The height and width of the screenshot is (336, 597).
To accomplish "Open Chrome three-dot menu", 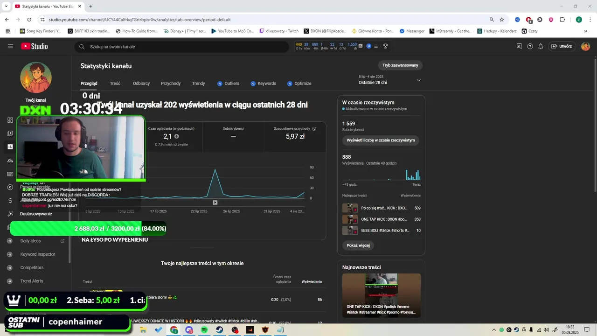I will (590, 20).
